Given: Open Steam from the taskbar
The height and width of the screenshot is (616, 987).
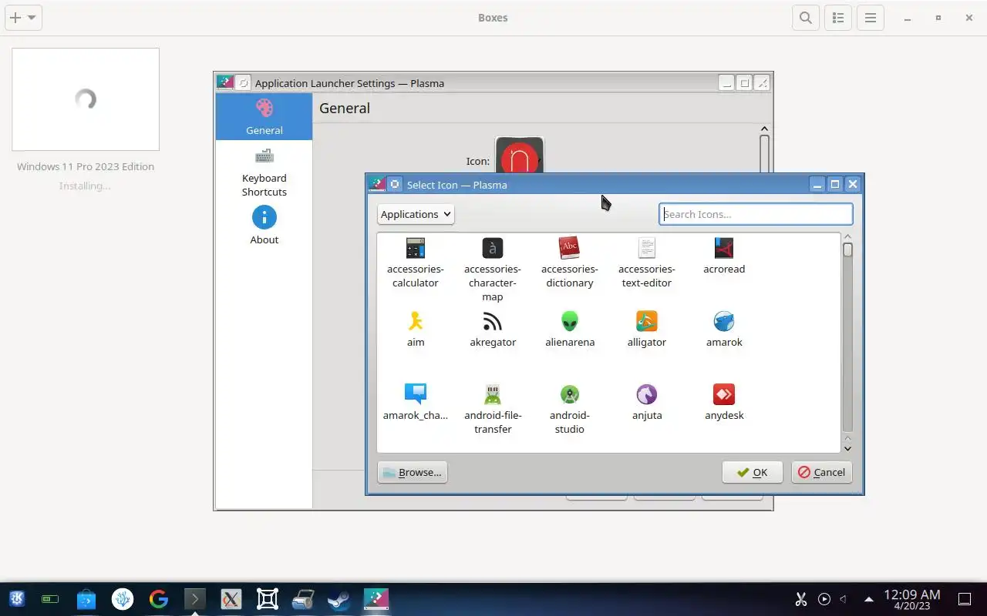Looking at the screenshot, I should coord(339,599).
